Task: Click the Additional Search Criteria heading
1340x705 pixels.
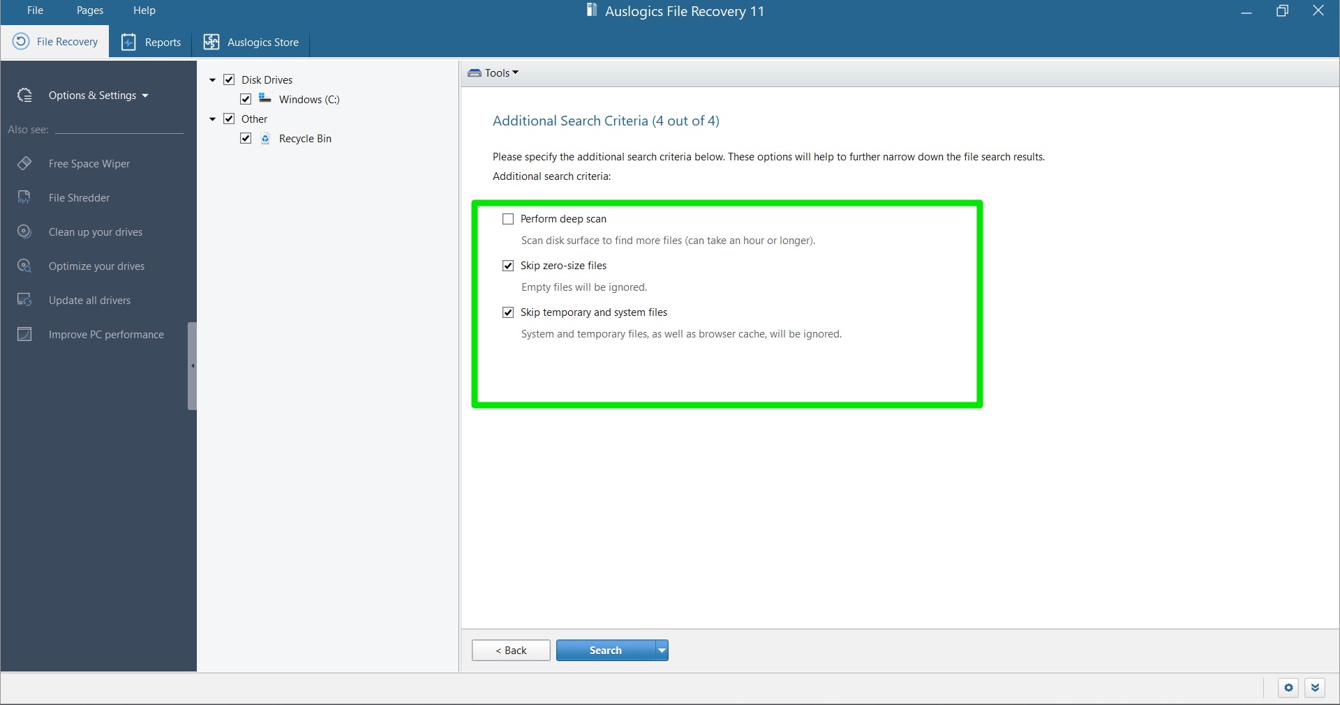Action: click(x=606, y=121)
